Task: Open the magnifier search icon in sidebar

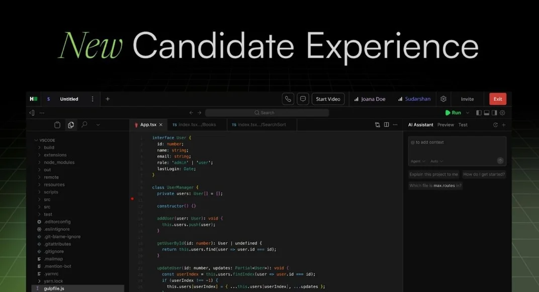Action: point(84,124)
